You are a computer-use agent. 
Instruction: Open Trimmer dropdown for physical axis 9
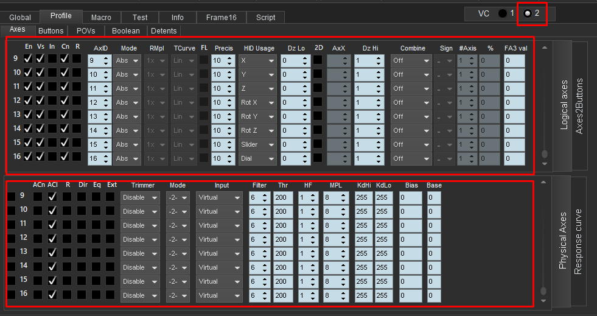(x=140, y=197)
